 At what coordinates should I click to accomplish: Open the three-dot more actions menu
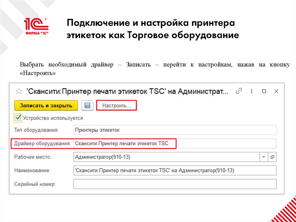(252, 91)
